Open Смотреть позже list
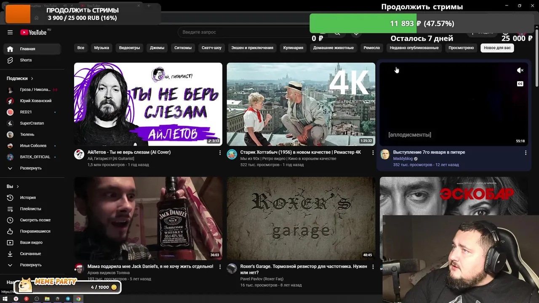The width and height of the screenshot is (539, 303). click(x=32, y=220)
